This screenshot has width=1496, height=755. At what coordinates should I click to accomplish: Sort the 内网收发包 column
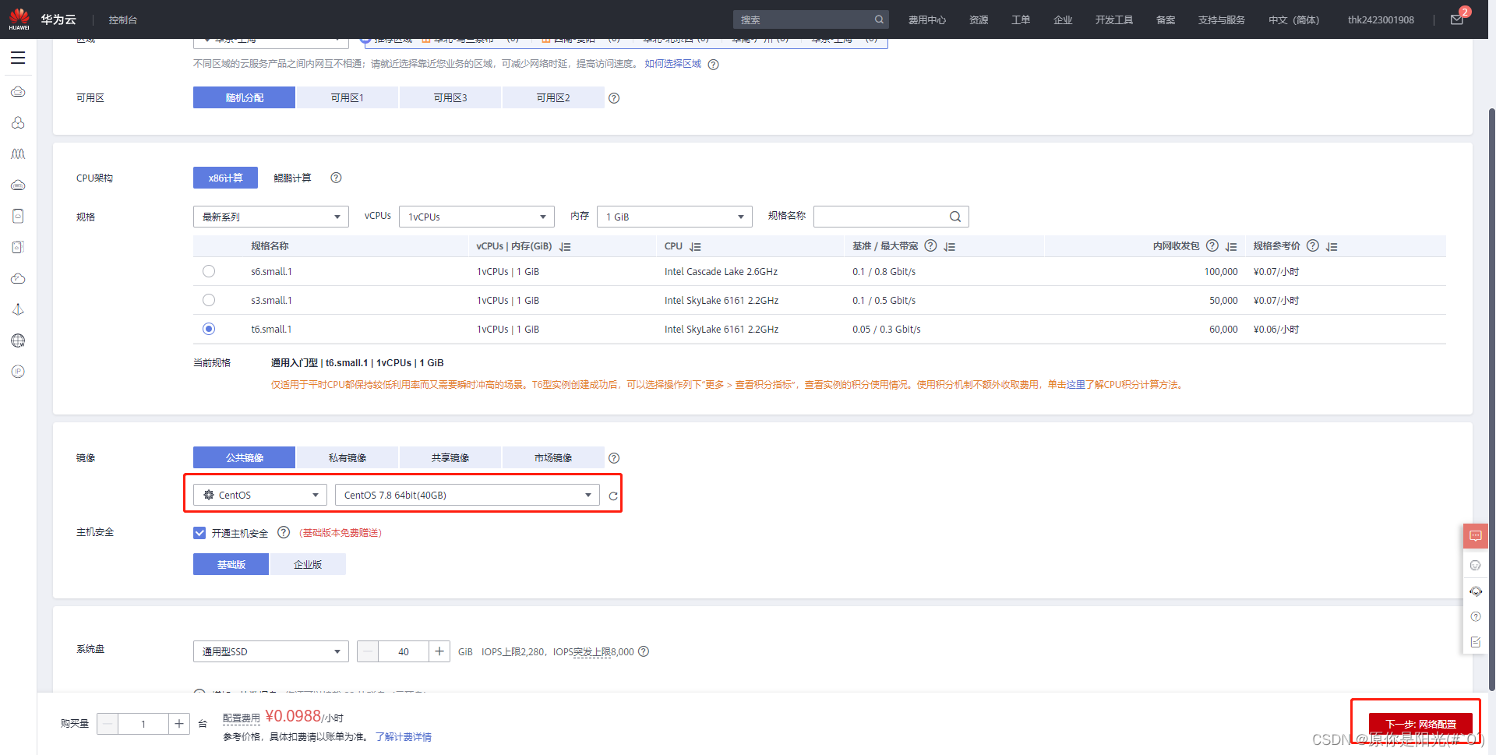coord(1232,247)
